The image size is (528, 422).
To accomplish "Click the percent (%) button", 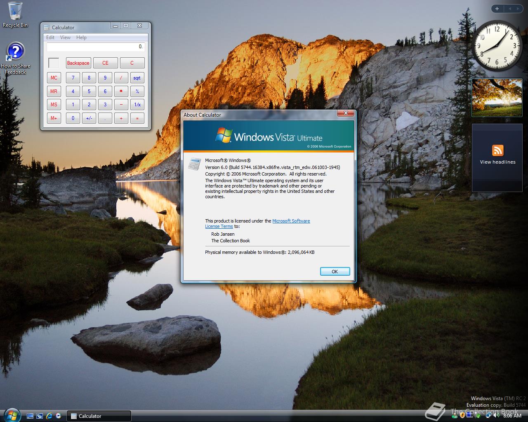I will click(137, 91).
